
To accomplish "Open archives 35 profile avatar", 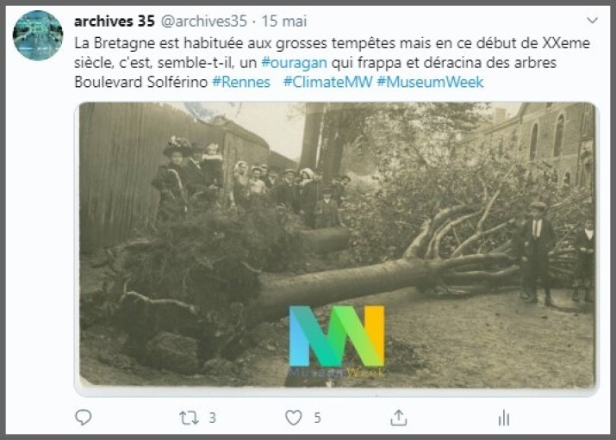I will click(x=38, y=35).
